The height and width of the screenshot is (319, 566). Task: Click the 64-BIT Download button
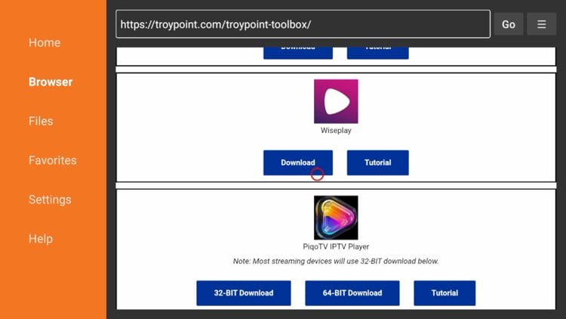coord(352,293)
